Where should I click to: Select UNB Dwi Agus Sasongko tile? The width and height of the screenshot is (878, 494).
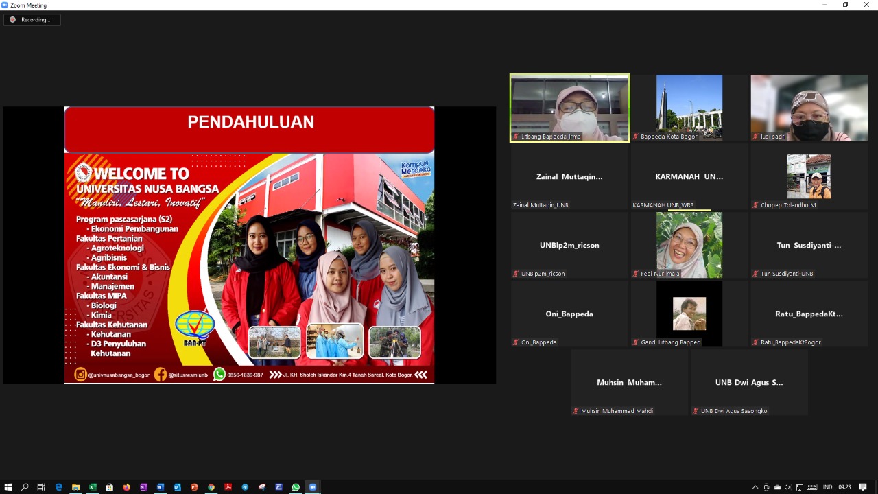pyautogui.click(x=749, y=382)
